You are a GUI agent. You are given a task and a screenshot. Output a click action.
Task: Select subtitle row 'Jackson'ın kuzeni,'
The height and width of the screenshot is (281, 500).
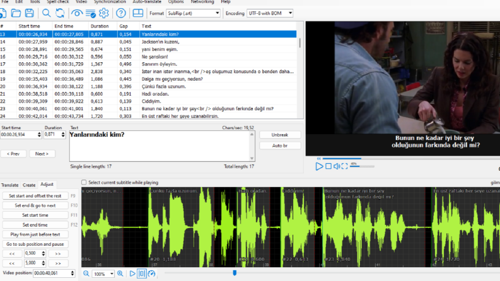coord(148,42)
